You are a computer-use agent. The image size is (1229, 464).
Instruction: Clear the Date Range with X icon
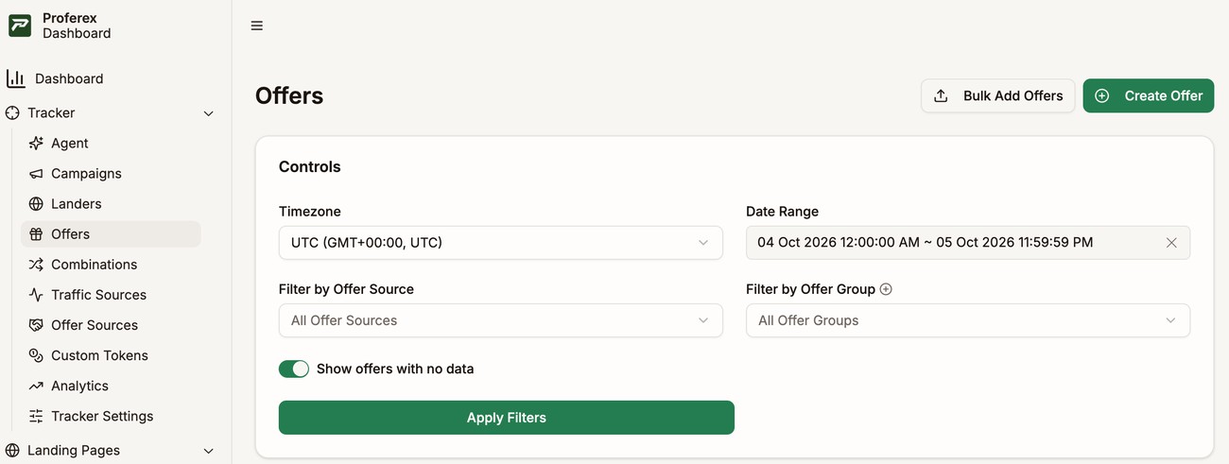pyautogui.click(x=1171, y=243)
